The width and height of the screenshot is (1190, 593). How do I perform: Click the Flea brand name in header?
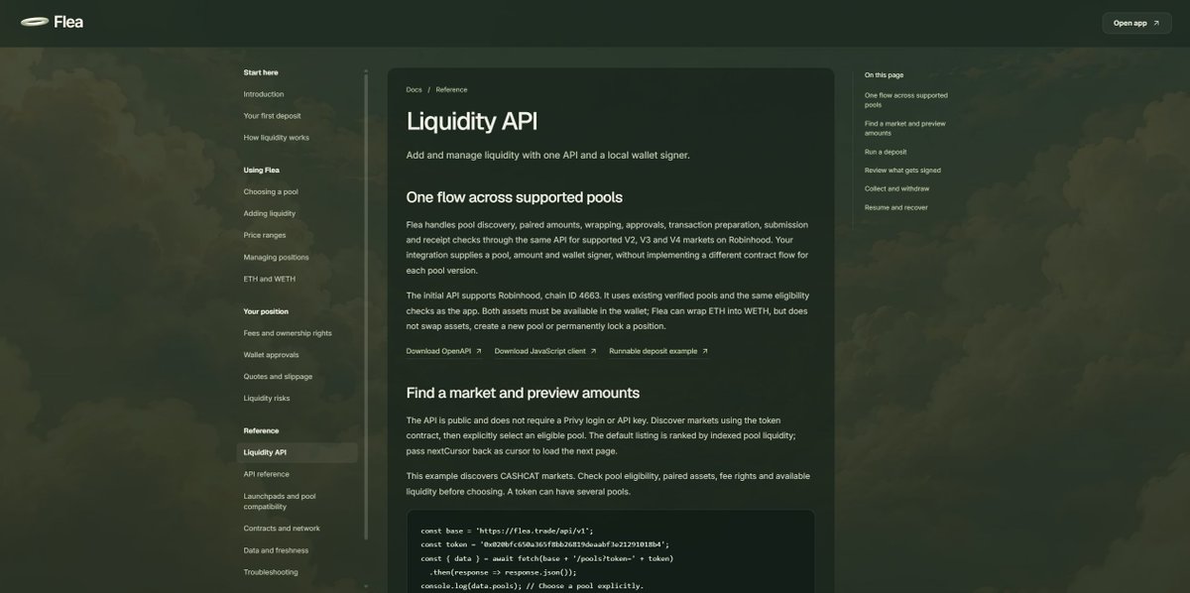pyautogui.click(x=68, y=22)
